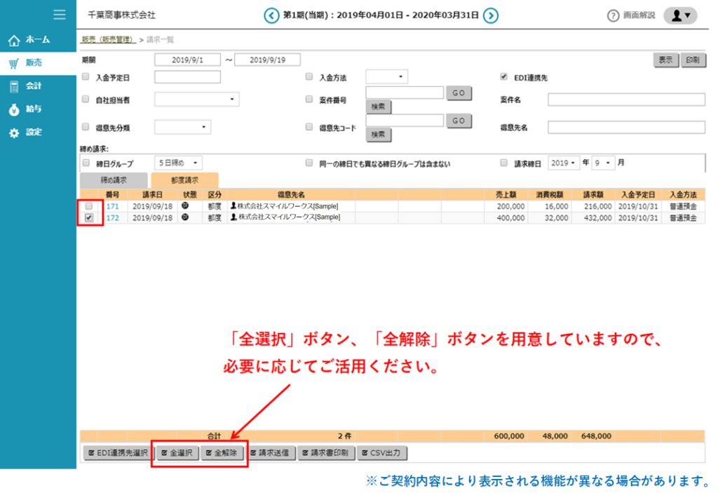Click 案件名 input field
This screenshot has height=493, width=718.
pos(626,100)
